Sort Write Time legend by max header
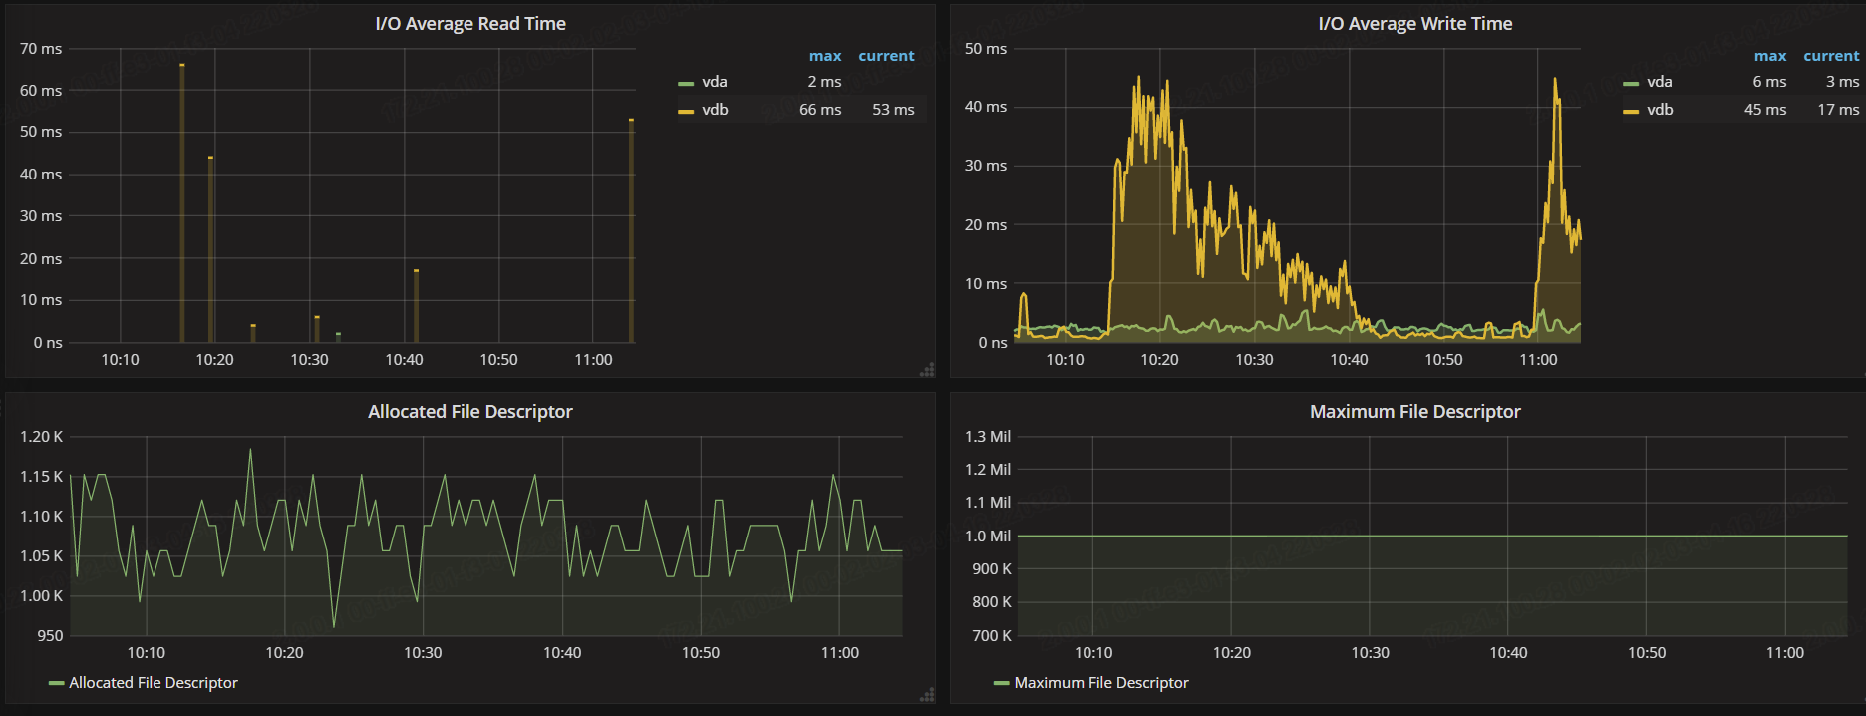The image size is (1866, 716). click(x=1769, y=56)
